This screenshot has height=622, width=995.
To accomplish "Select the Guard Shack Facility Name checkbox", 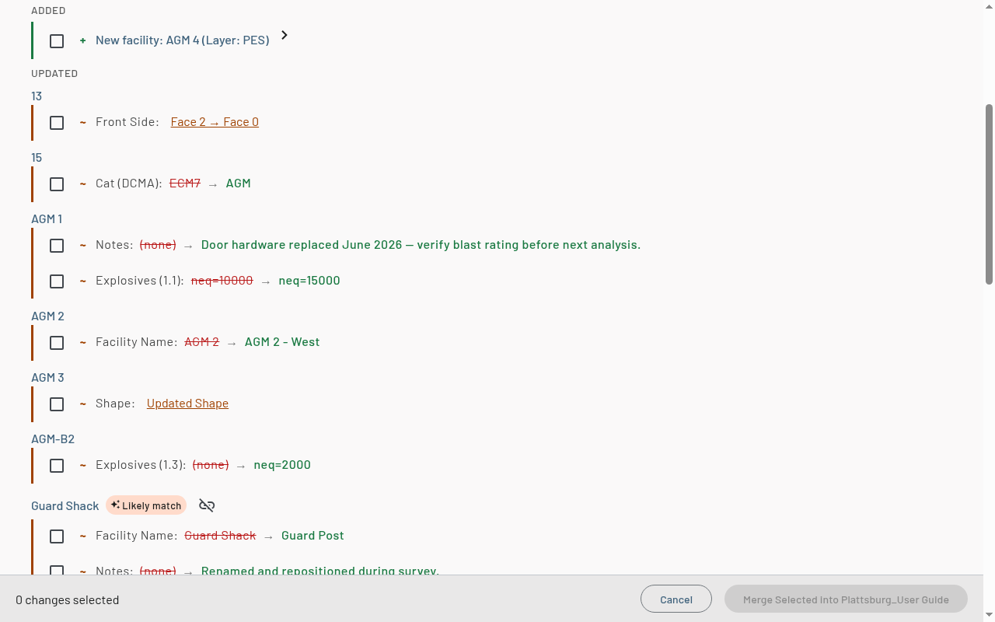I will coord(57,536).
